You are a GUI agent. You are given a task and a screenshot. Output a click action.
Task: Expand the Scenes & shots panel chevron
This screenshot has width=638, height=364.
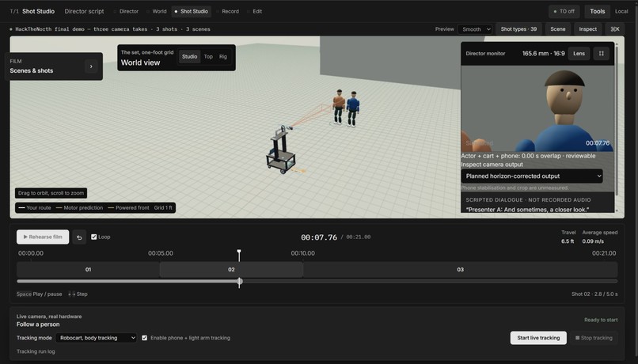pyautogui.click(x=91, y=66)
